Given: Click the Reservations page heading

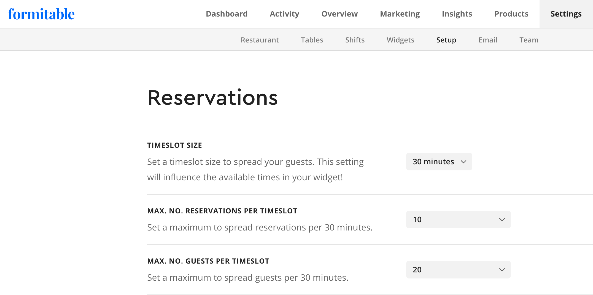Looking at the screenshot, I should (x=212, y=98).
